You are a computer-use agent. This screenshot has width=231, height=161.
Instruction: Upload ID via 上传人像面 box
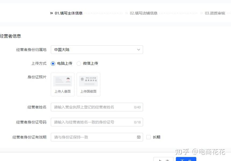click(63, 85)
